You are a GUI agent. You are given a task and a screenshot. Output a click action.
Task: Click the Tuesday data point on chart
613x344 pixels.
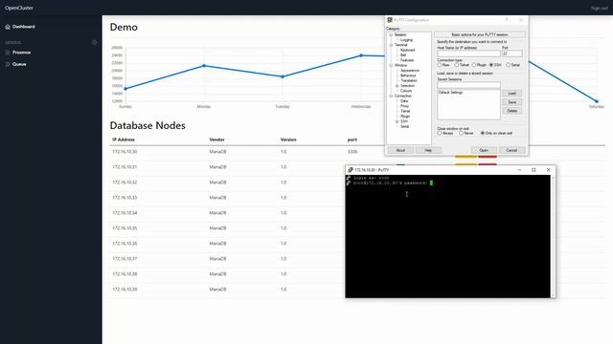[x=283, y=76]
